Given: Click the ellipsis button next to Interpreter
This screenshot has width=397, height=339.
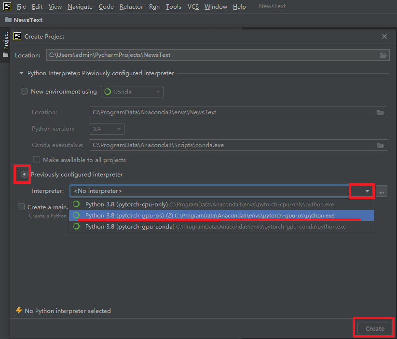Looking at the screenshot, I should [x=382, y=191].
